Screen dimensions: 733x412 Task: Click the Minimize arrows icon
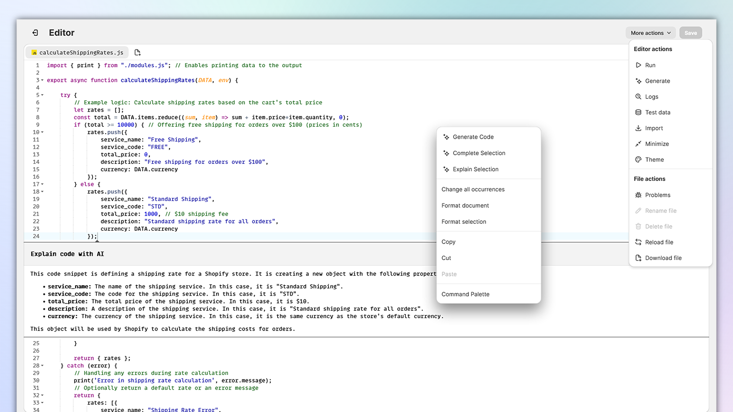638,144
